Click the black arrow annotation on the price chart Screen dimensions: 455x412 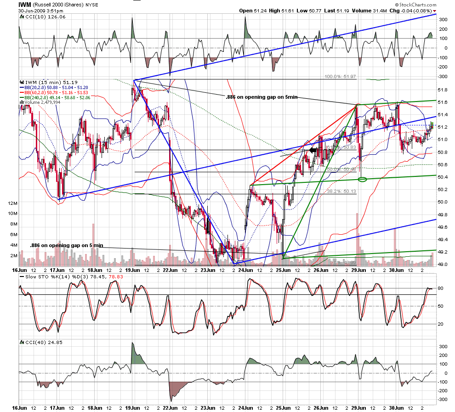tap(313, 150)
